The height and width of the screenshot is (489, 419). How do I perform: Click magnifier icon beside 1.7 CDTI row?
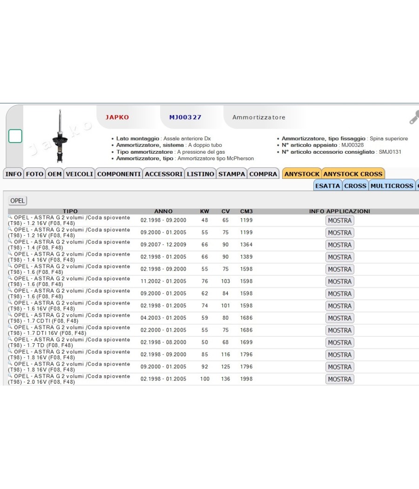pos(10,315)
